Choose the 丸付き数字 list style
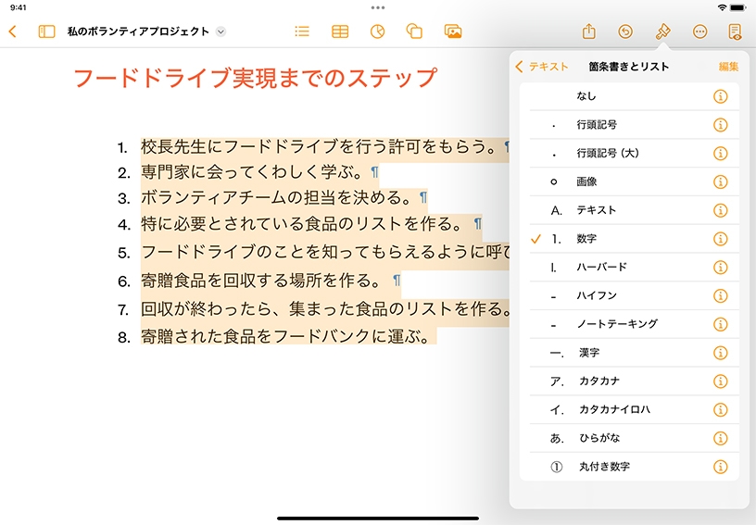This screenshot has height=525, width=756. coord(602,467)
